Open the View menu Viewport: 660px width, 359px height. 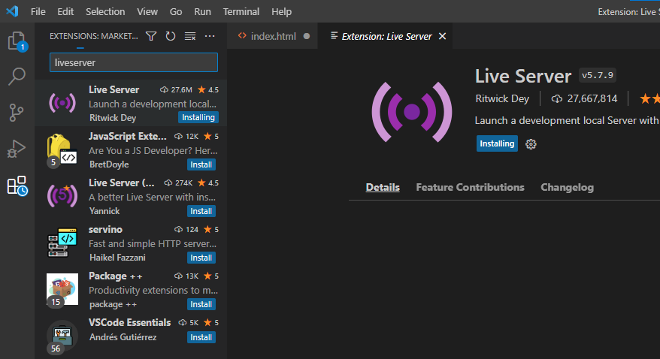[x=147, y=12]
